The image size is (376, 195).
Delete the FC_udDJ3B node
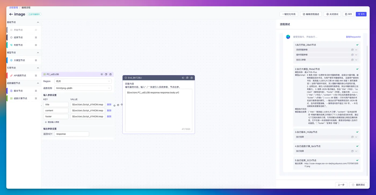pyautogui.click(x=110, y=74)
